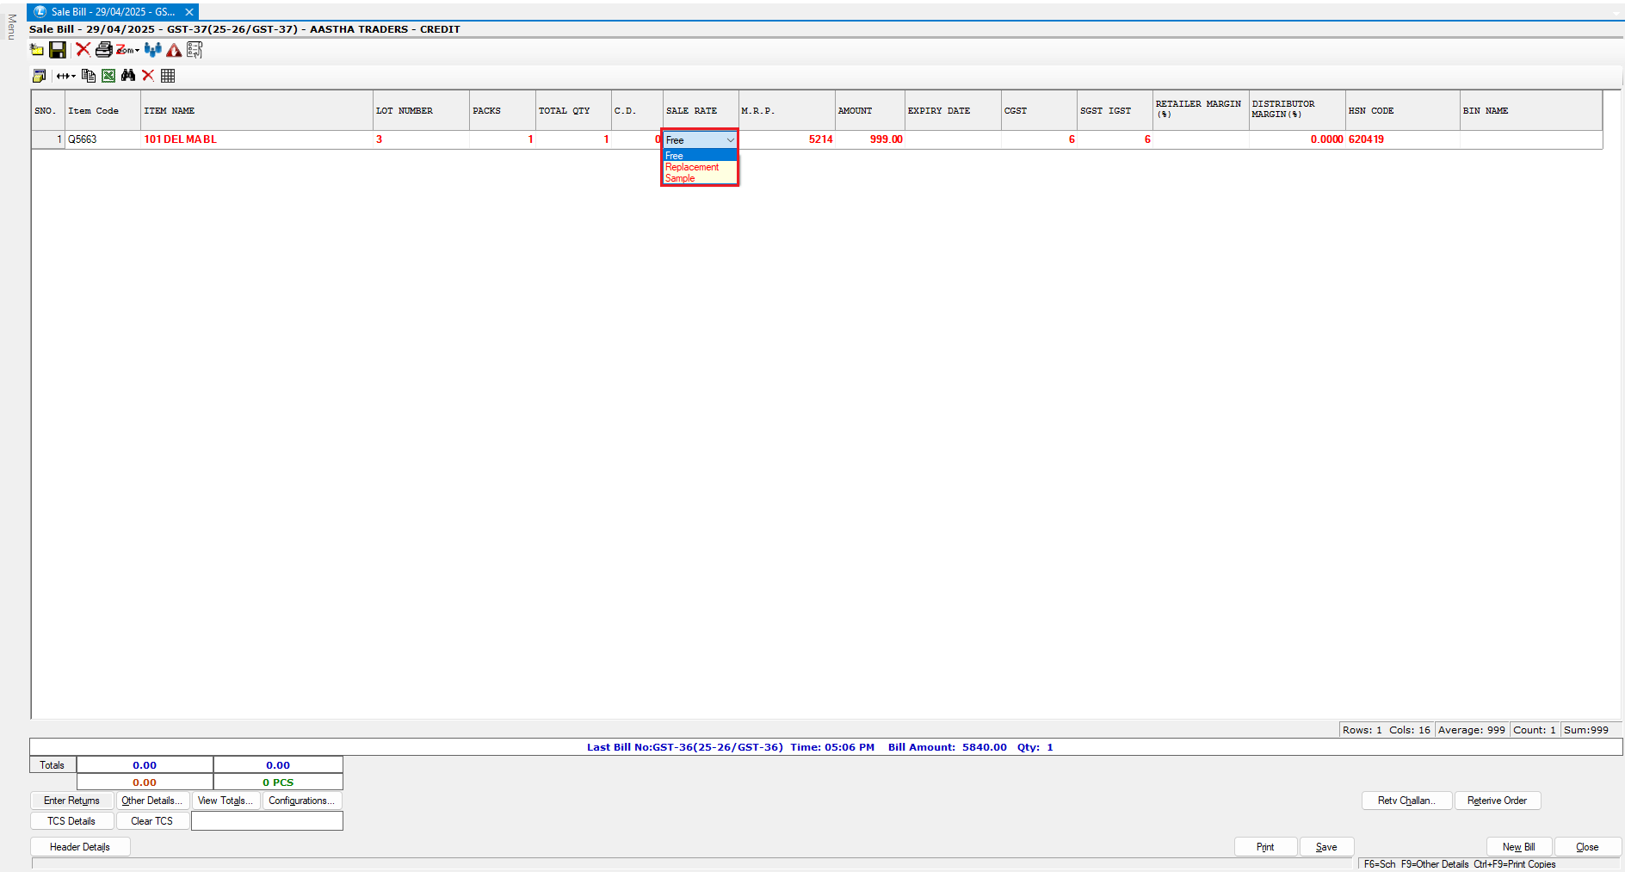Open the Header Details button
The width and height of the screenshot is (1625, 872).
coord(80,847)
